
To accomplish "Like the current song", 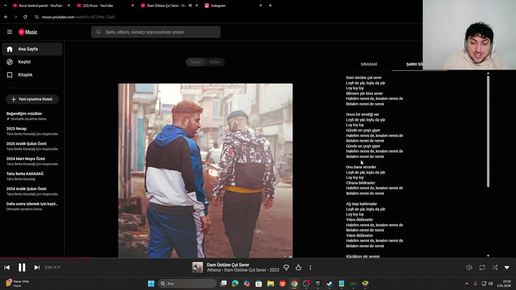I will pyautogui.click(x=299, y=267).
